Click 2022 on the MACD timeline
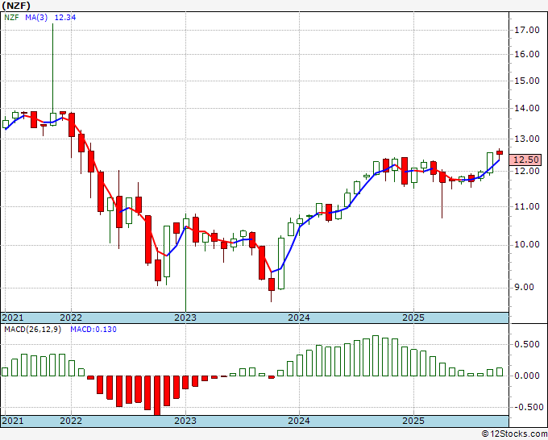The width and height of the screenshot is (548, 440). coord(71,421)
